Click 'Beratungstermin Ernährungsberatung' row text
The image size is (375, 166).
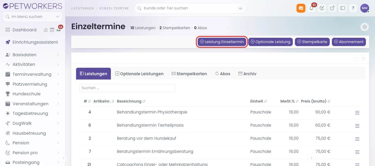[155, 151]
